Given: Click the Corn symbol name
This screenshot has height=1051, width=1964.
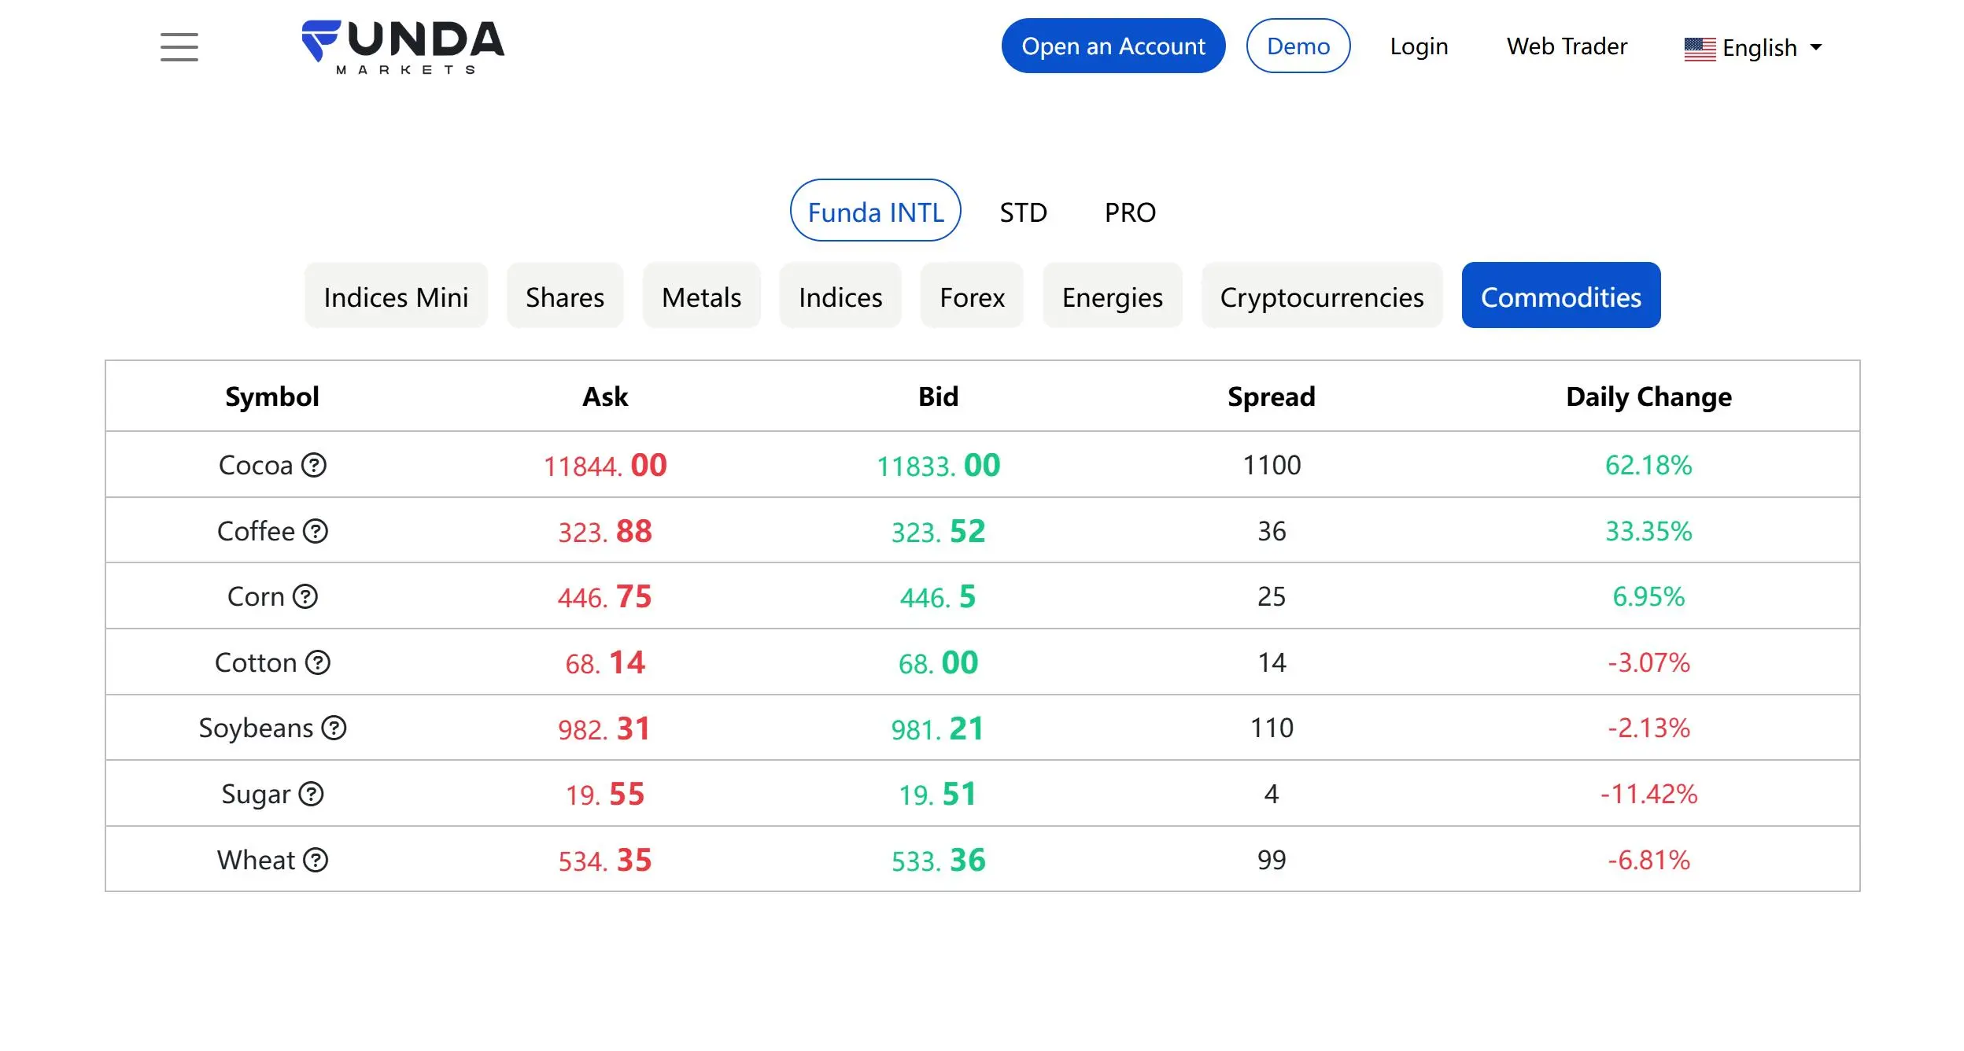Looking at the screenshot, I should [256, 596].
